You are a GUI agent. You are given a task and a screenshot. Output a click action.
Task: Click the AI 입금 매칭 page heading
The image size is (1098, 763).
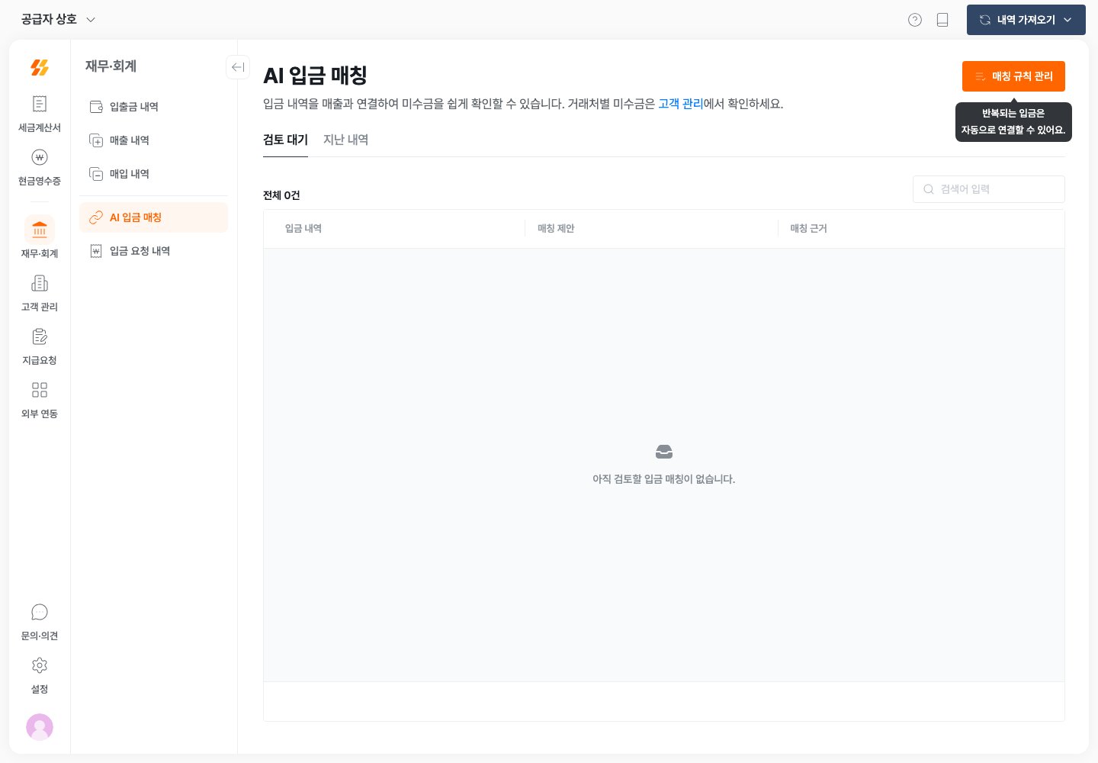click(x=315, y=76)
